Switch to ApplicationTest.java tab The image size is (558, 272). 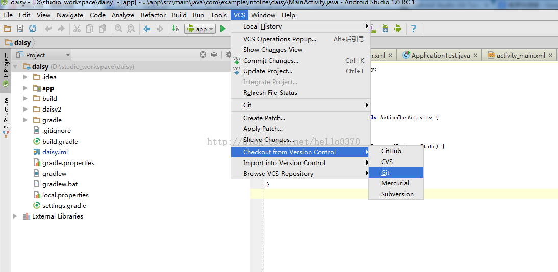(x=440, y=55)
